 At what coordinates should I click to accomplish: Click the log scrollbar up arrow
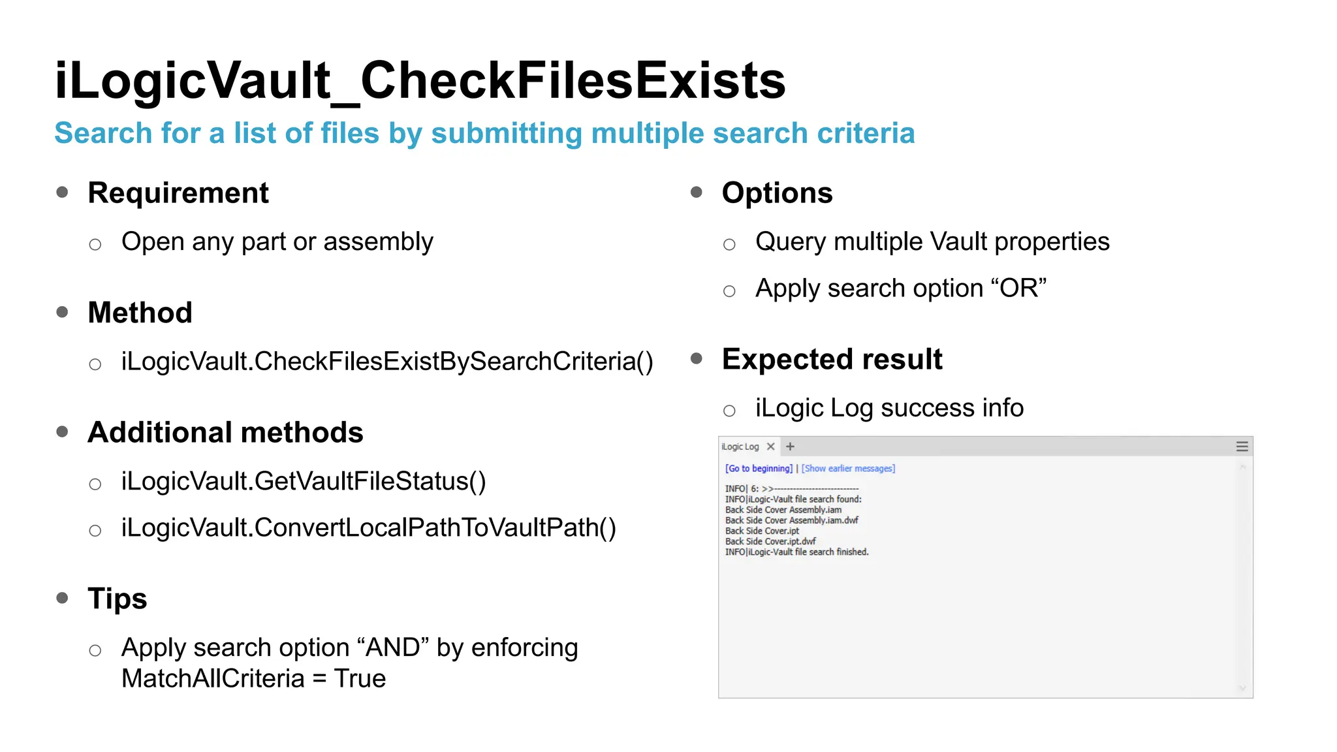[x=1243, y=467]
